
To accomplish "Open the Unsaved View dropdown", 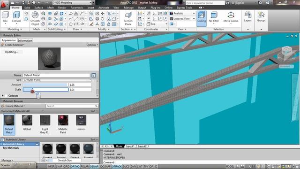I will 182,19.
